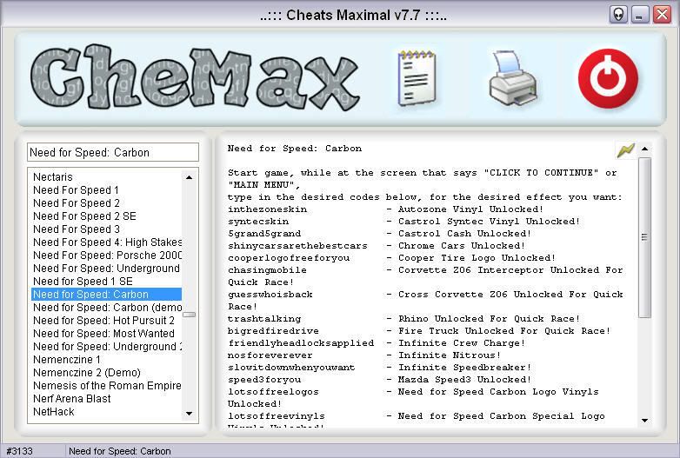Click cheat text scroll up arrow
680x458 pixels.
[x=645, y=149]
